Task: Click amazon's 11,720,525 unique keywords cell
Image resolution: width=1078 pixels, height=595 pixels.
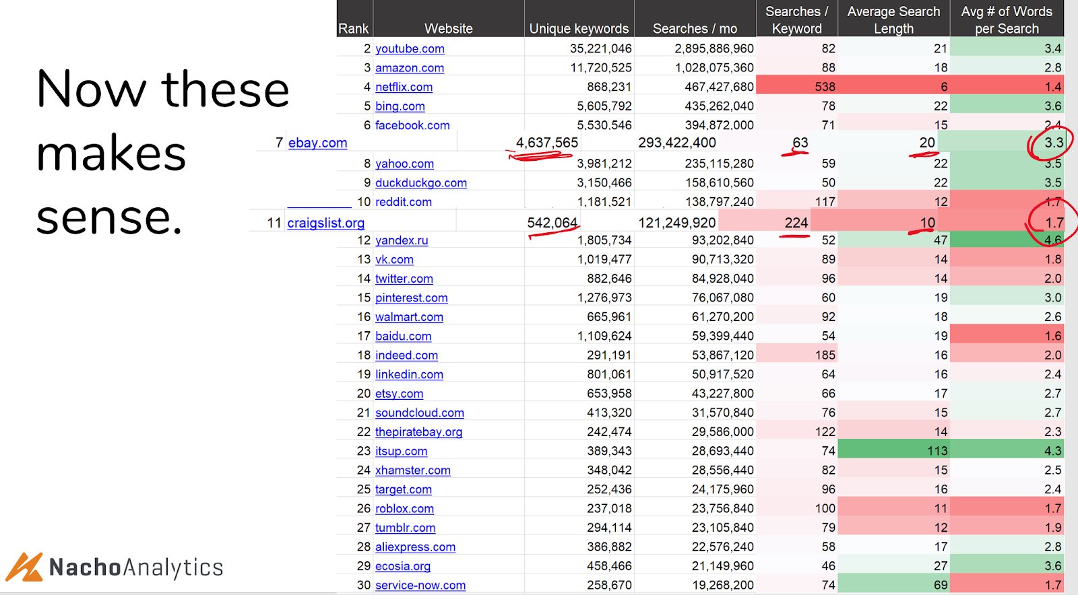Action: (x=579, y=68)
